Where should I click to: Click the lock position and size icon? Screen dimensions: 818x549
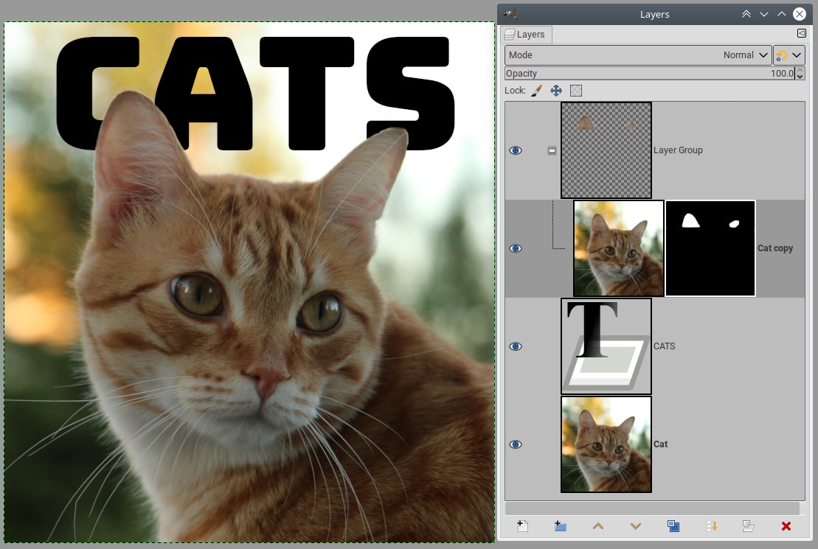tap(556, 90)
